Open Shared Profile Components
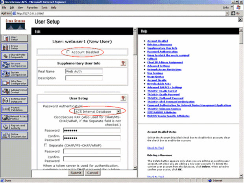 point(15,56)
